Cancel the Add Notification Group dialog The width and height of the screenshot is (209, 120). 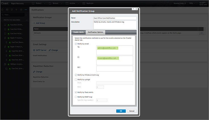132,111
